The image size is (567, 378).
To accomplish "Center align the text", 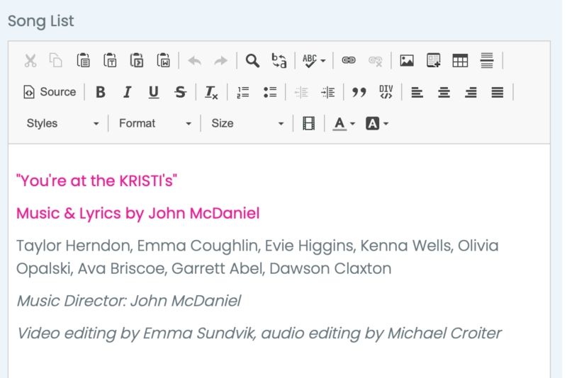I will point(444,92).
